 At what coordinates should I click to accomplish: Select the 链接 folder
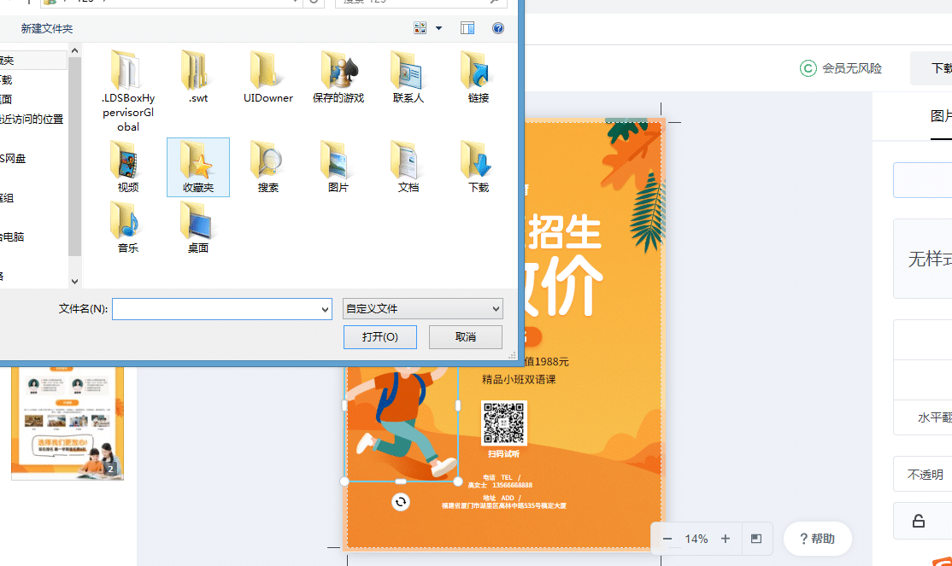tap(479, 77)
